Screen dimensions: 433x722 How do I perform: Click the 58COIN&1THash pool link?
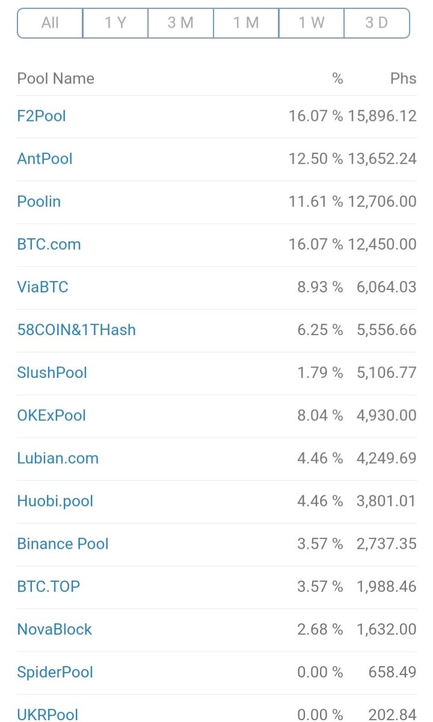point(76,330)
